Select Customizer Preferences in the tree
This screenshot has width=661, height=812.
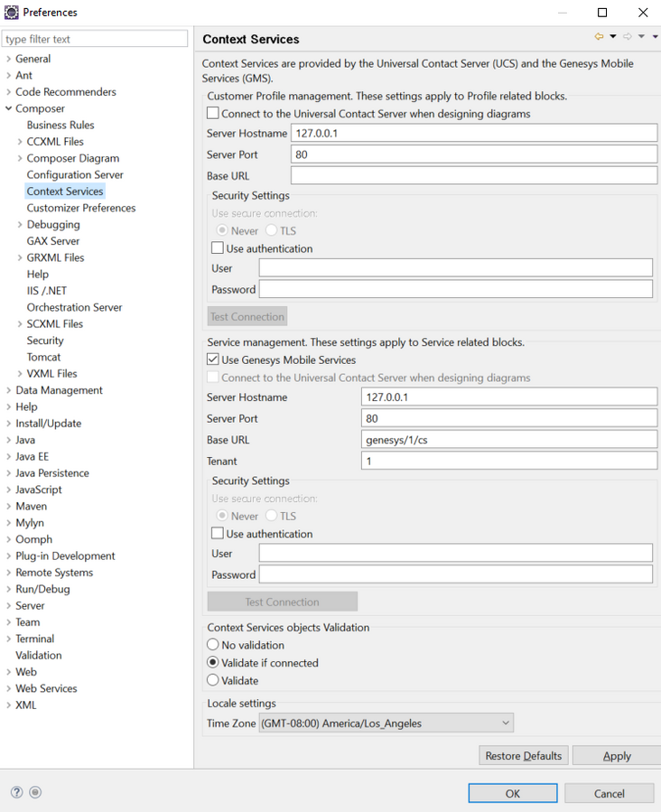pos(81,208)
